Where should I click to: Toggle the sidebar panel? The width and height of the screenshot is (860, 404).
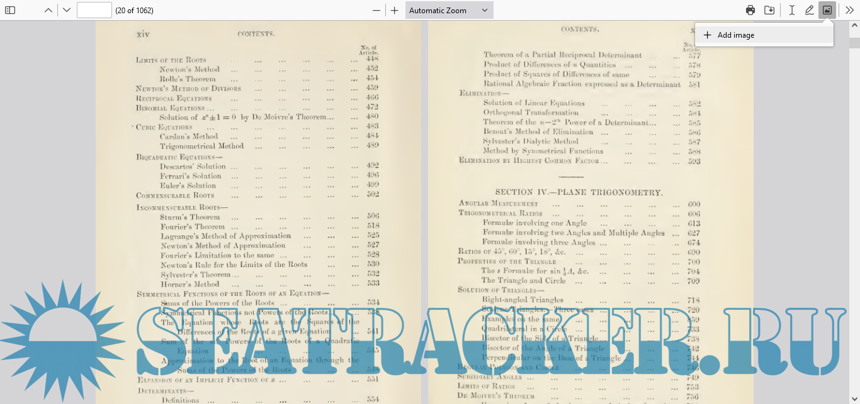(x=10, y=10)
